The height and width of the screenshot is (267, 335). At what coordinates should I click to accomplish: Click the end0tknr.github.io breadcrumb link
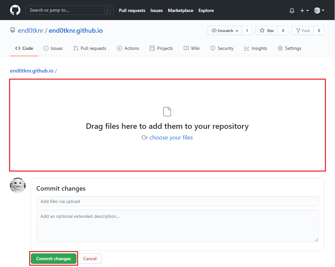pos(32,71)
